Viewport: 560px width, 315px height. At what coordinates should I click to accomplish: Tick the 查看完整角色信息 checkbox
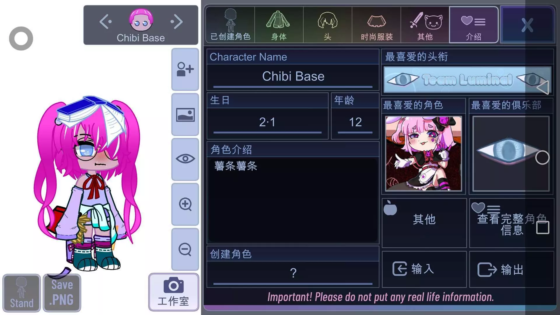pos(543,228)
